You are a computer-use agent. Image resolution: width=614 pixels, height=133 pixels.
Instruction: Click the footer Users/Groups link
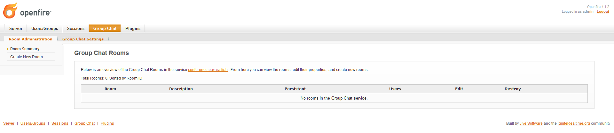pos(33,123)
